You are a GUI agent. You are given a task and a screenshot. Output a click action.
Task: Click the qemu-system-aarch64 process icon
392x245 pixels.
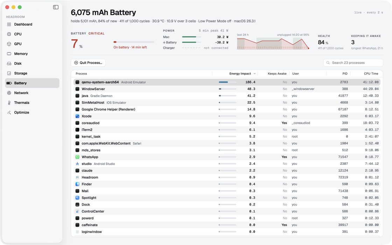[x=77, y=82]
